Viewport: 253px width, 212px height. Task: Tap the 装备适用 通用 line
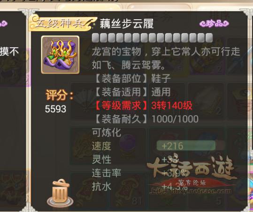pos(132,92)
